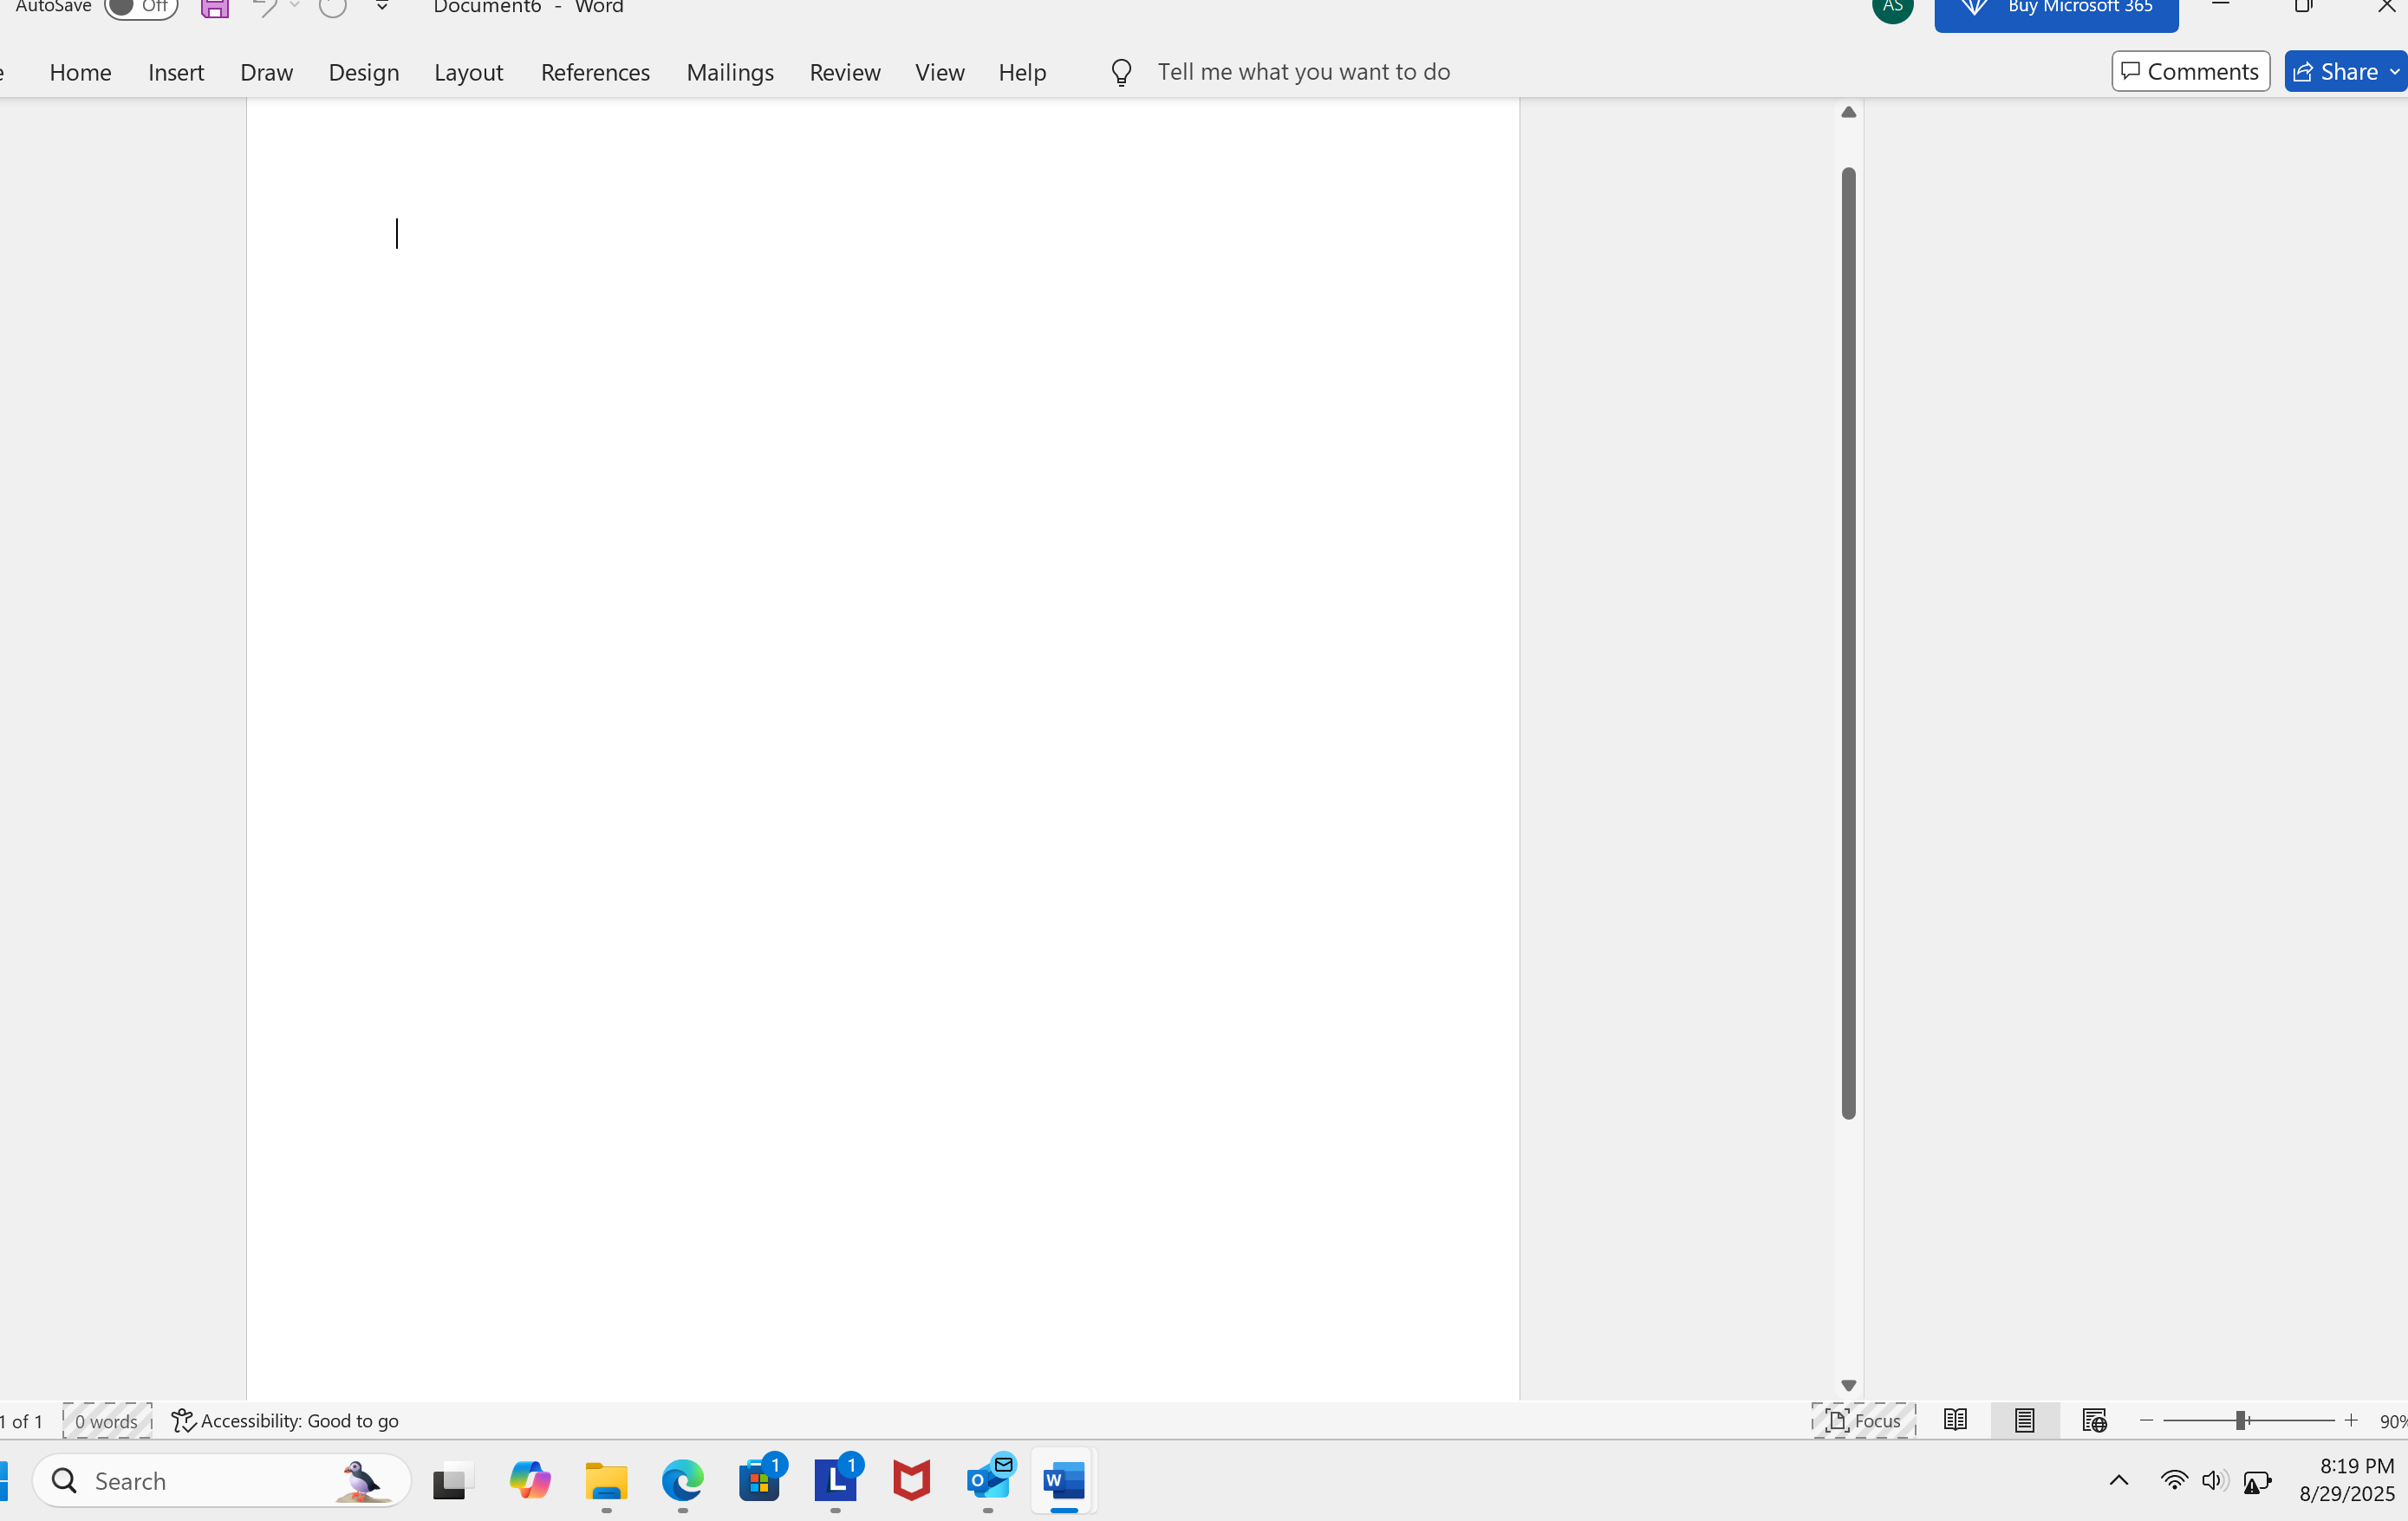
Task: Open the Accessibility checker status icon
Action: tap(183, 1420)
